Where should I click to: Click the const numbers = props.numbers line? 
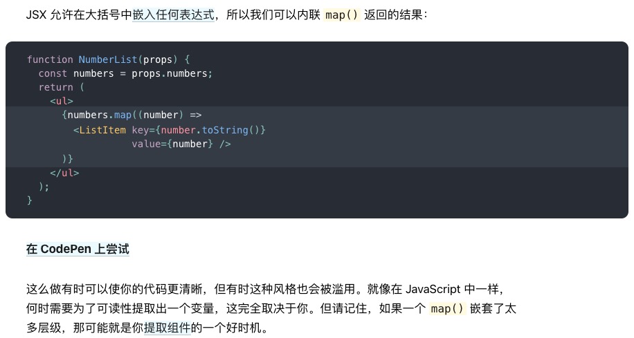(125, 73)
